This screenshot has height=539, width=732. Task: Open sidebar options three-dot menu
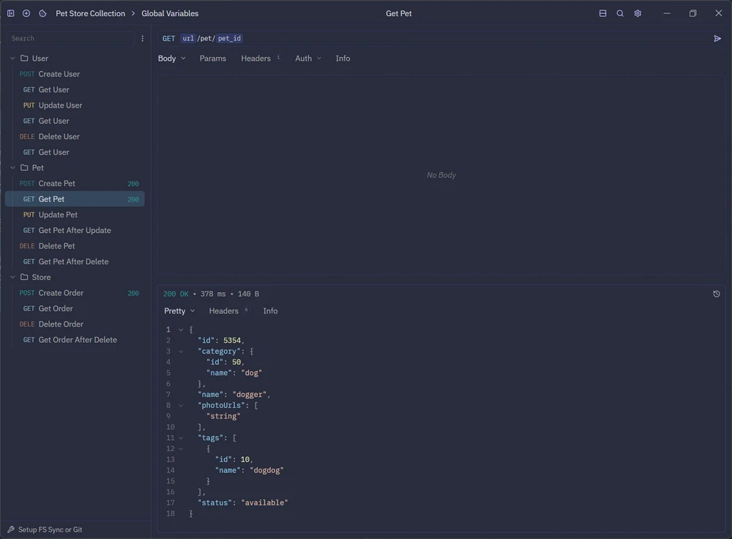coord(143,38)
